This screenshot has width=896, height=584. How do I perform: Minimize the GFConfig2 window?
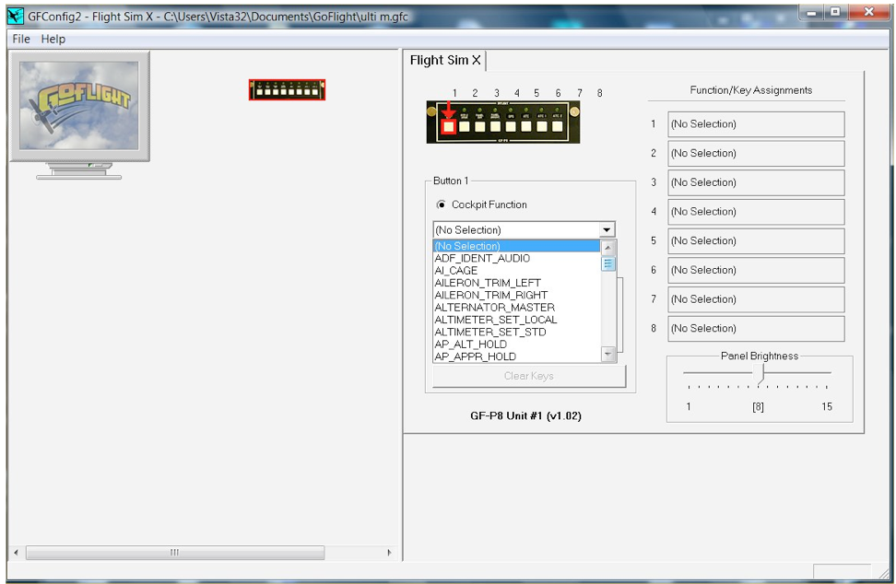coord(811,13)
